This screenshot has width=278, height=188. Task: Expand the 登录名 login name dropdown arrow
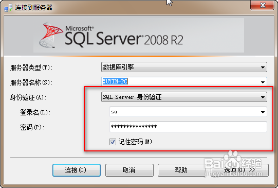(263, 112)
